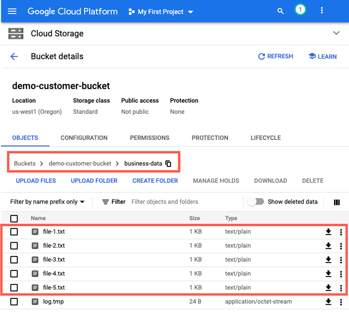Collapse the Cloud Storage header chevron

(336, 33)
